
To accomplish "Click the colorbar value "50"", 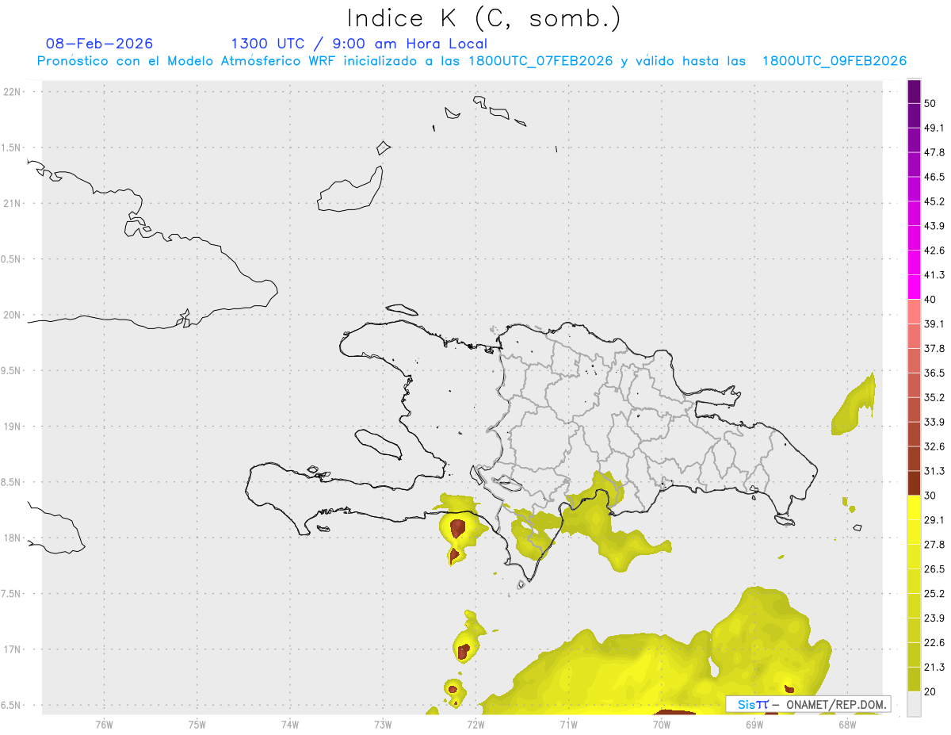I will (x=930, y=104).
